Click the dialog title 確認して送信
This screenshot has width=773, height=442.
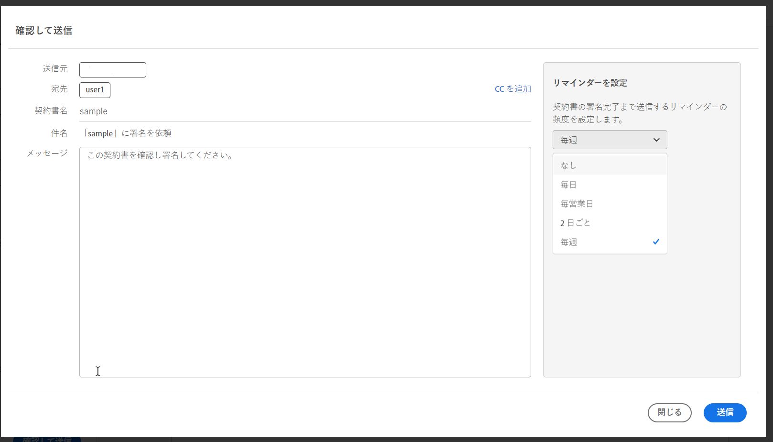click(x=44, y=30)
